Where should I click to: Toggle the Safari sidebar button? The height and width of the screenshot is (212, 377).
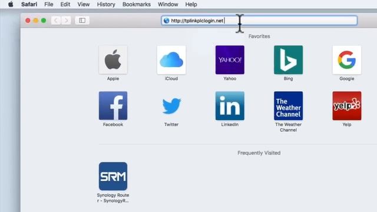82,21
